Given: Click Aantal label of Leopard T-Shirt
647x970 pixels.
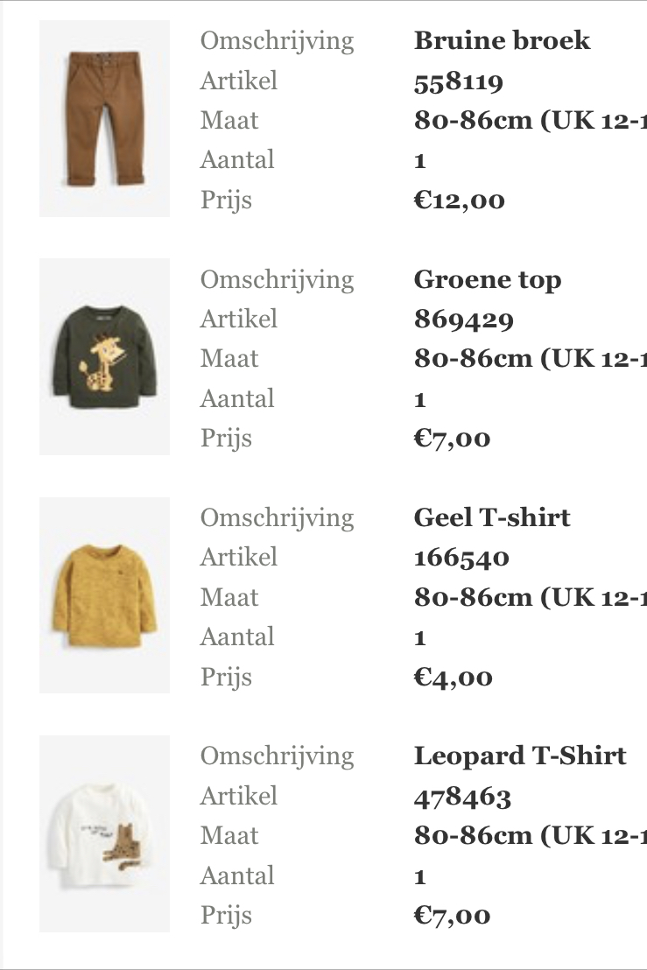Looking at the screenshot, I should (x=237, y=876).
